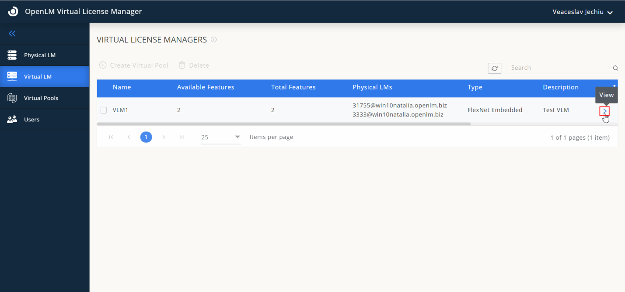Click Create Virtual Pool button
This screenshot has width=625, height=292.
(x=134, y=65)
